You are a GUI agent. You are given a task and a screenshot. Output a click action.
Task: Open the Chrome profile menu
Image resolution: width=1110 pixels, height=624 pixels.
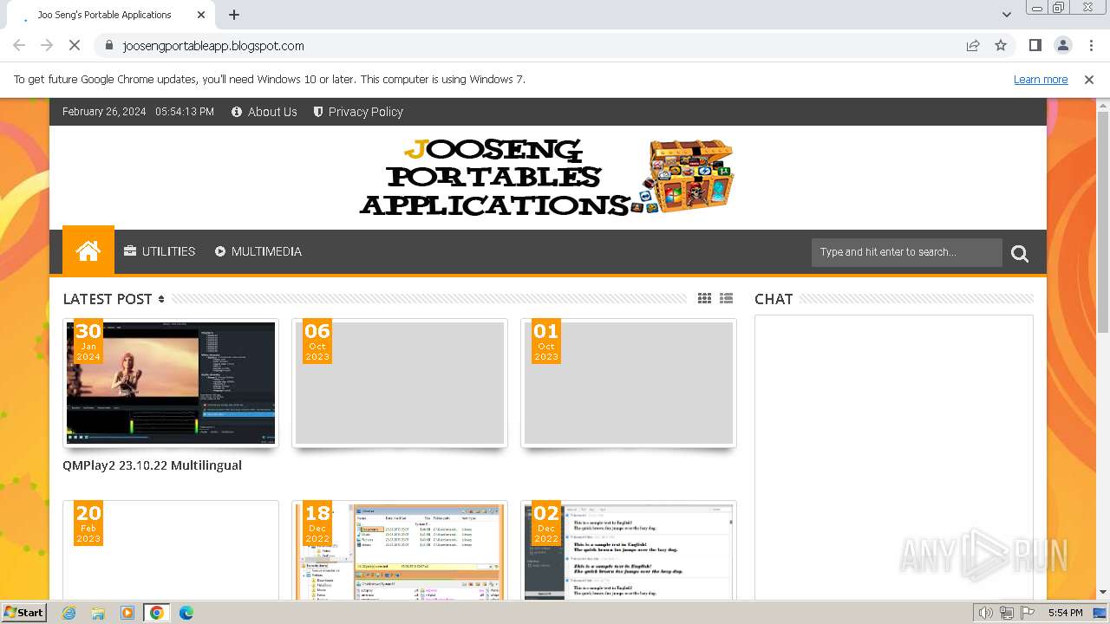pos(1063,46)
